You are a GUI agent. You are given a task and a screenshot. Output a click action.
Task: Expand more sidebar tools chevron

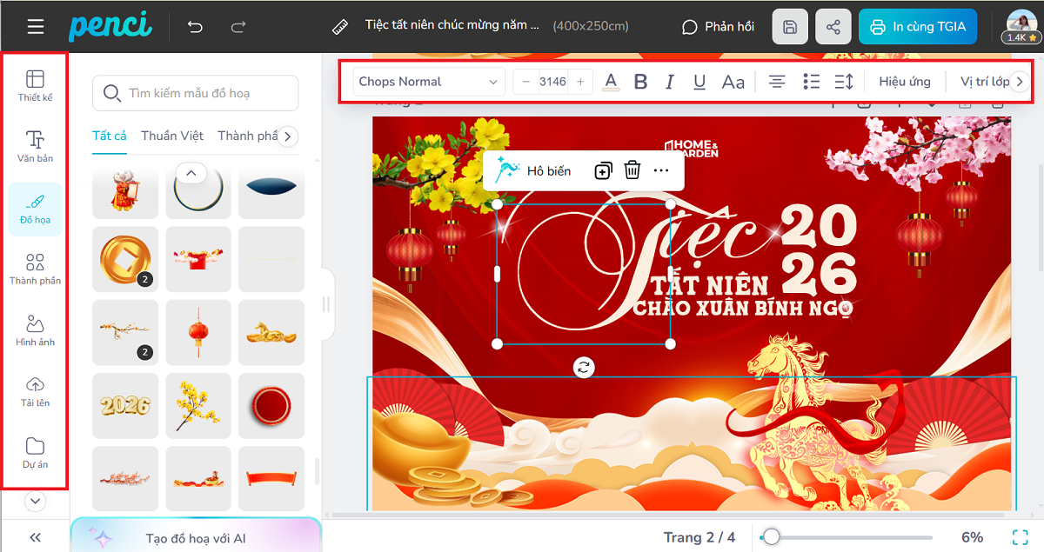coord(35,501)
